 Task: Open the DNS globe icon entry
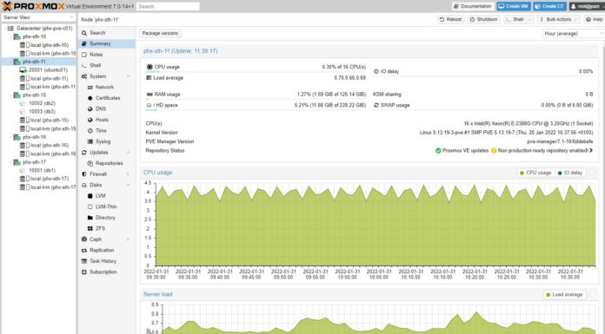pos(90,109)
